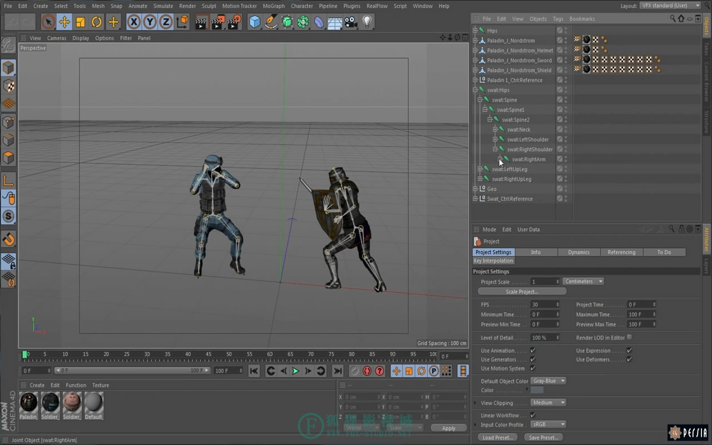
Task: Toggle Y axis lock
Action: click(150, 22)
